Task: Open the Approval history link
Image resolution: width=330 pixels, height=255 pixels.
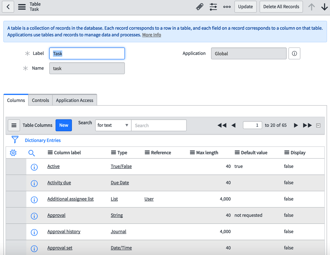Action: 64,232
